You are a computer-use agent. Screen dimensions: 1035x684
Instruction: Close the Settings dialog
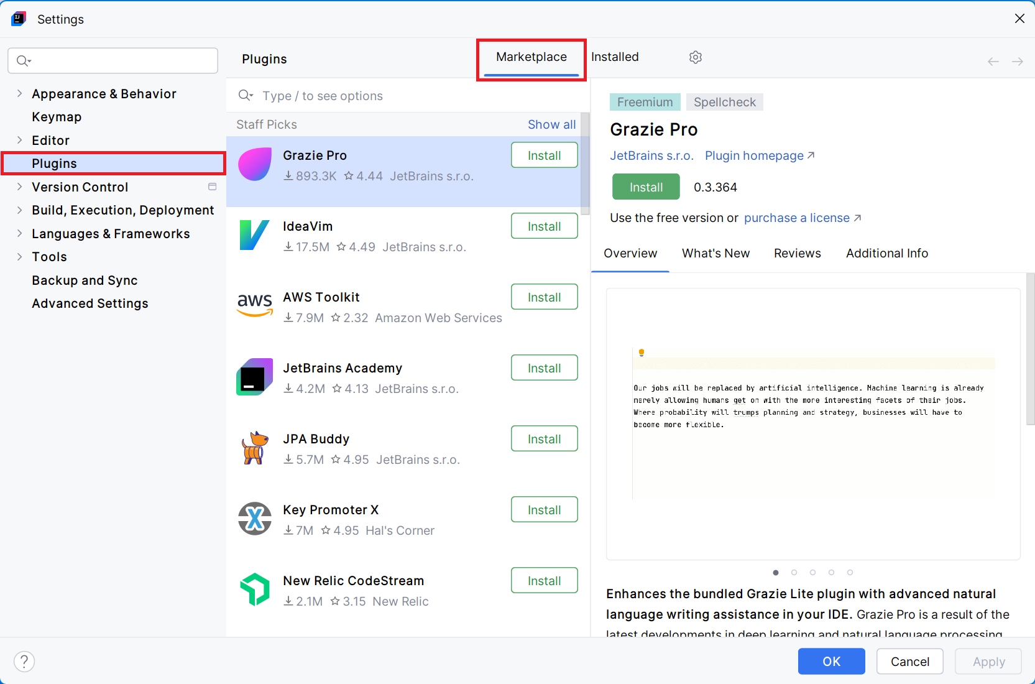(x=1019, y=19)
